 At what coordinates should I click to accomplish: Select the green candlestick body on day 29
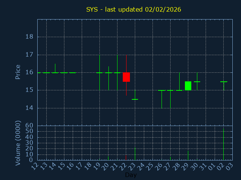188,86
